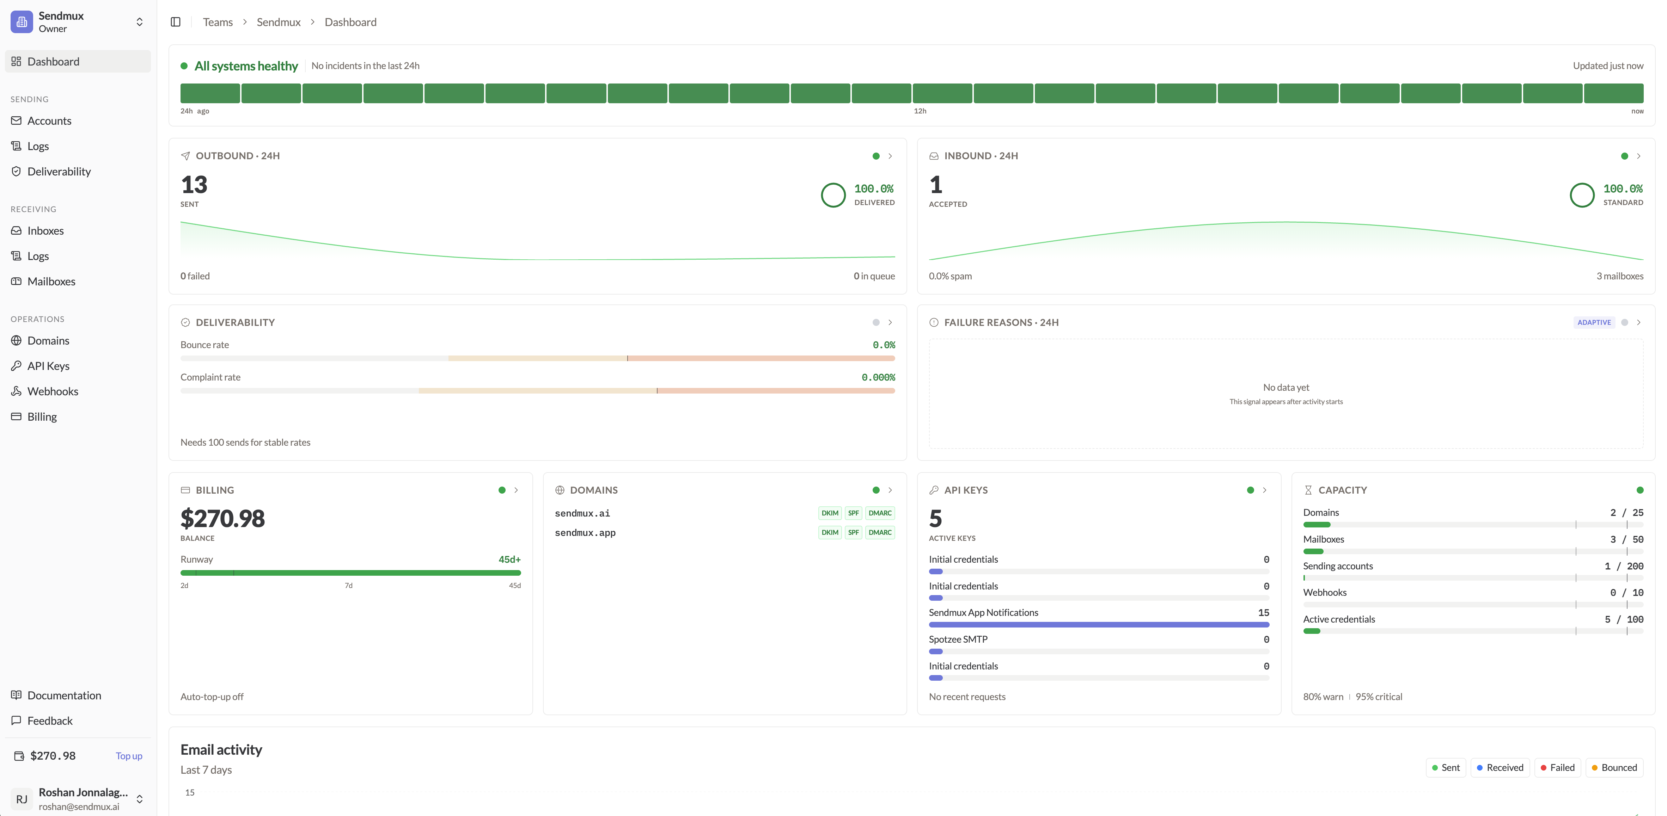Open Domains globe icon in sidebar
Image resolution: width=1667 pixels, height=816 pixels.
pyautogui.click(x=16, y=341)
